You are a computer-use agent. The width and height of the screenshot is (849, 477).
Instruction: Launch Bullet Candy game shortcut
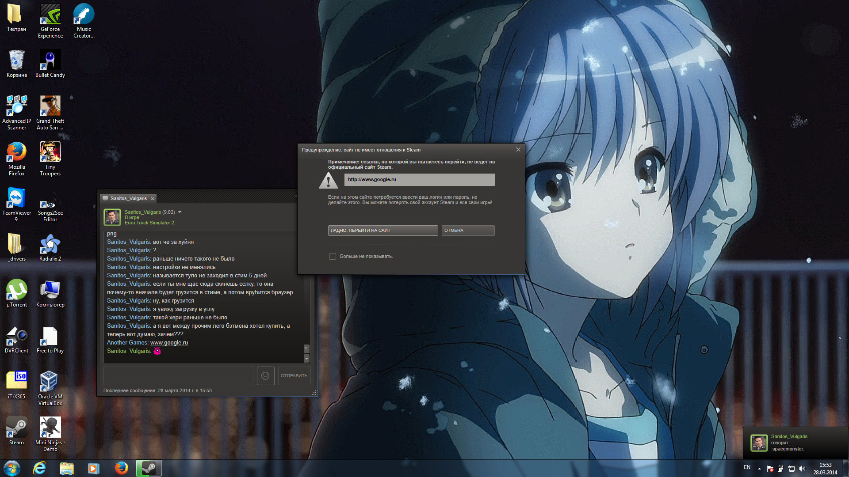tap(50, 64)
